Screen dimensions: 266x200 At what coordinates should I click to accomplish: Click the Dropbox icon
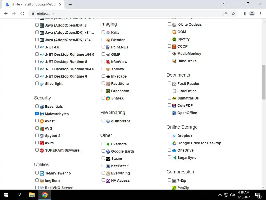tap(174, 136)
